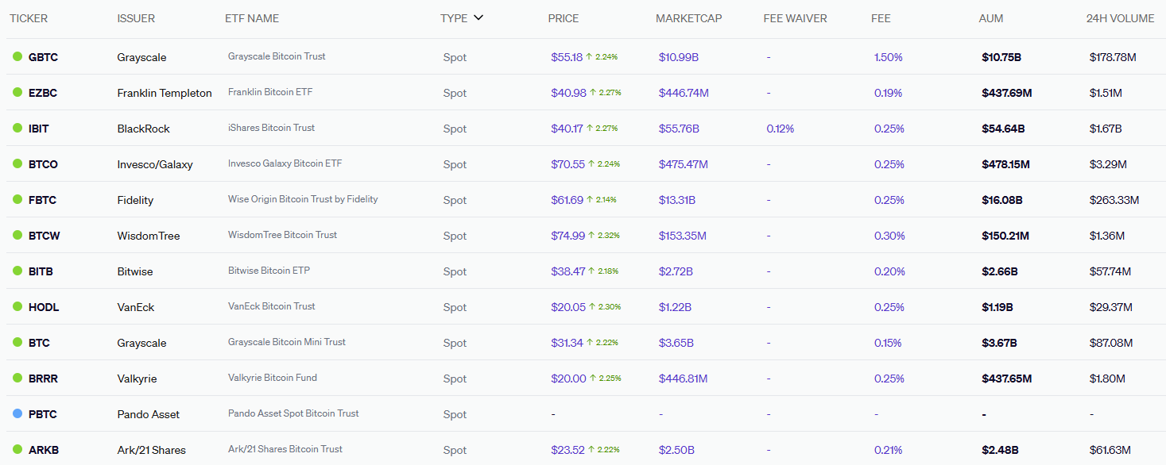The image size is (1166, 465).
Task: Sort by the PRICE column header
Action: [x=564, y=18]
